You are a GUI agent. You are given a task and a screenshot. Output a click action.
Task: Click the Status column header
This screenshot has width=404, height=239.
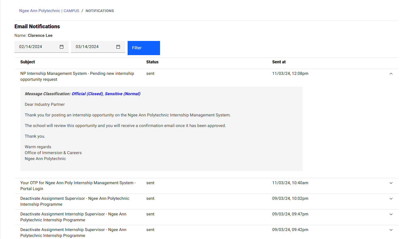(152, 62)
